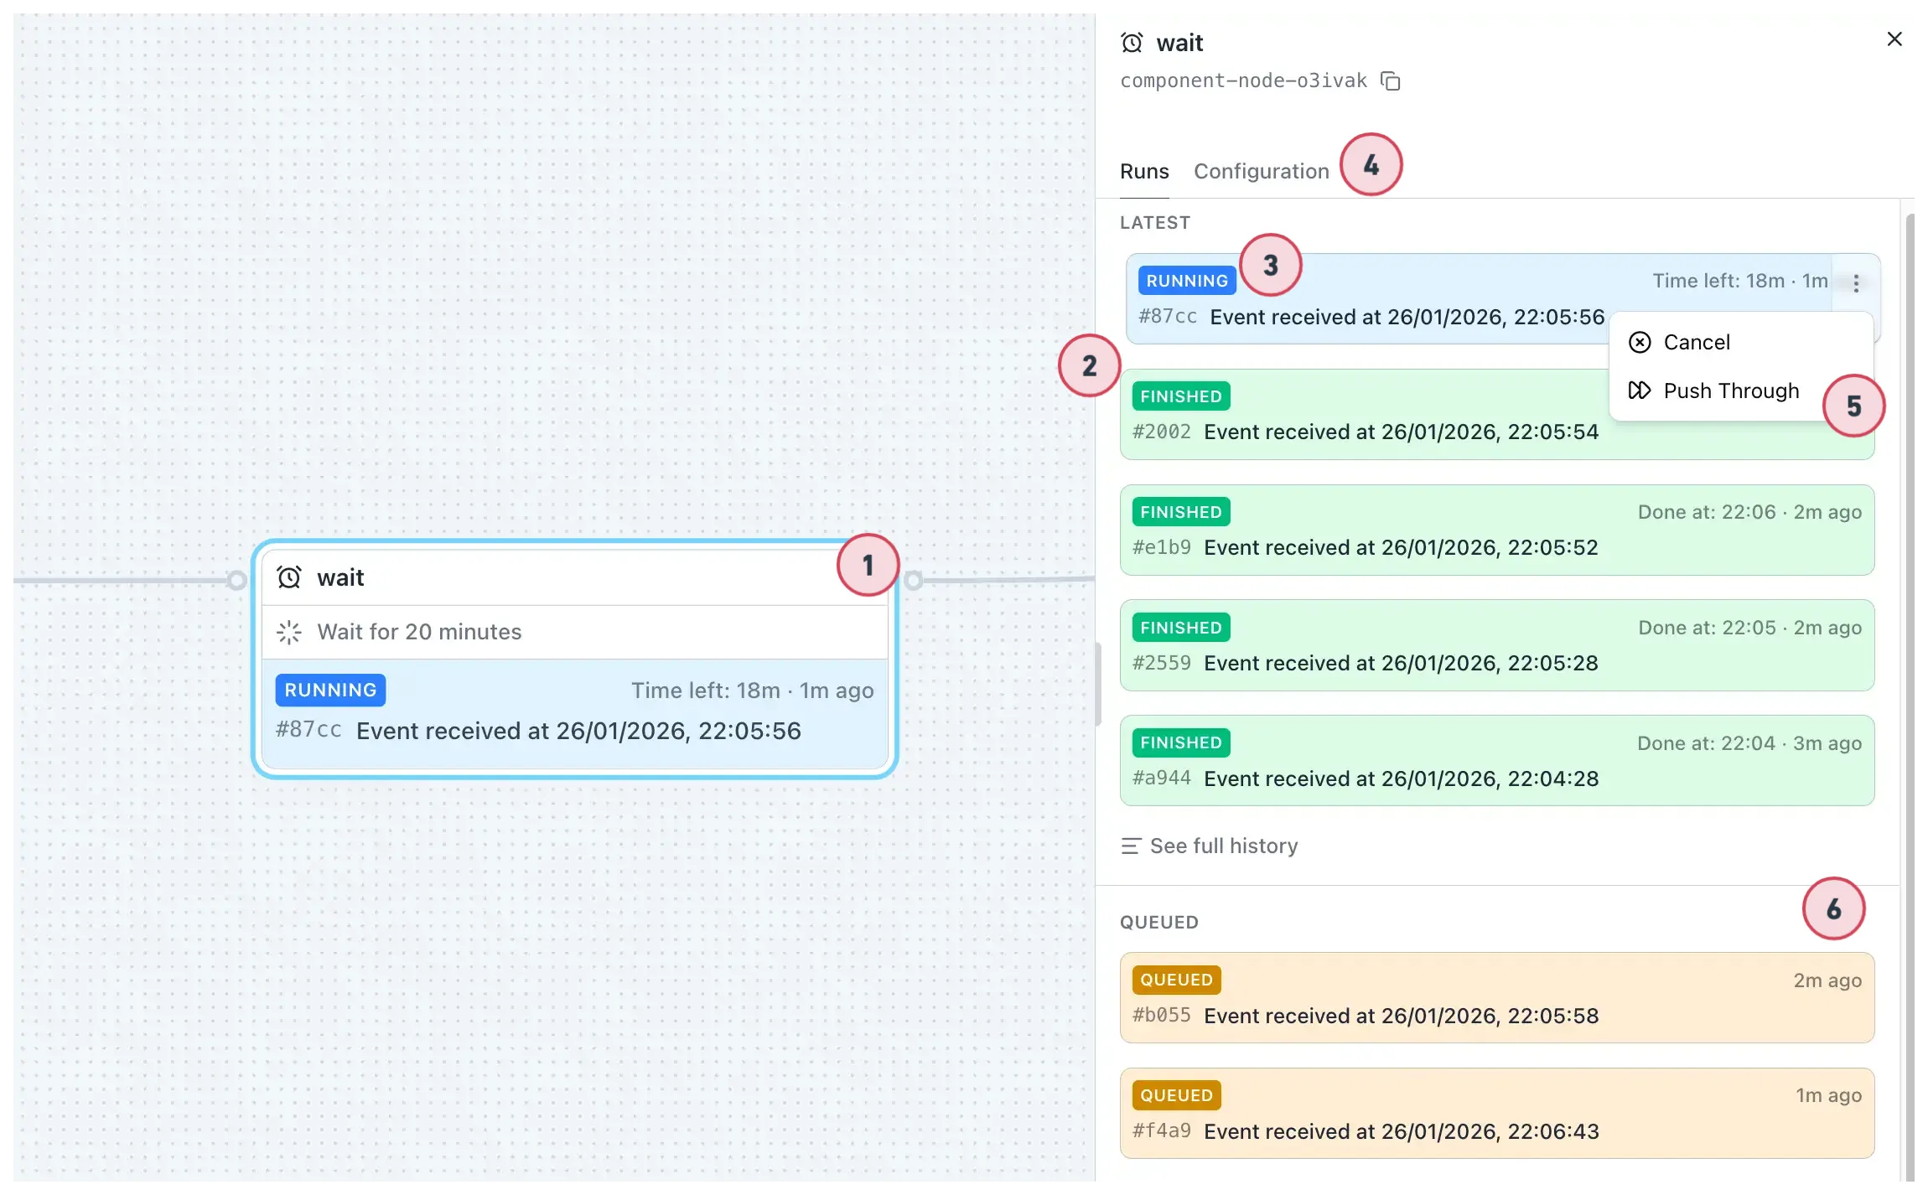Open the Runs tab

(x=1144, y=171)
